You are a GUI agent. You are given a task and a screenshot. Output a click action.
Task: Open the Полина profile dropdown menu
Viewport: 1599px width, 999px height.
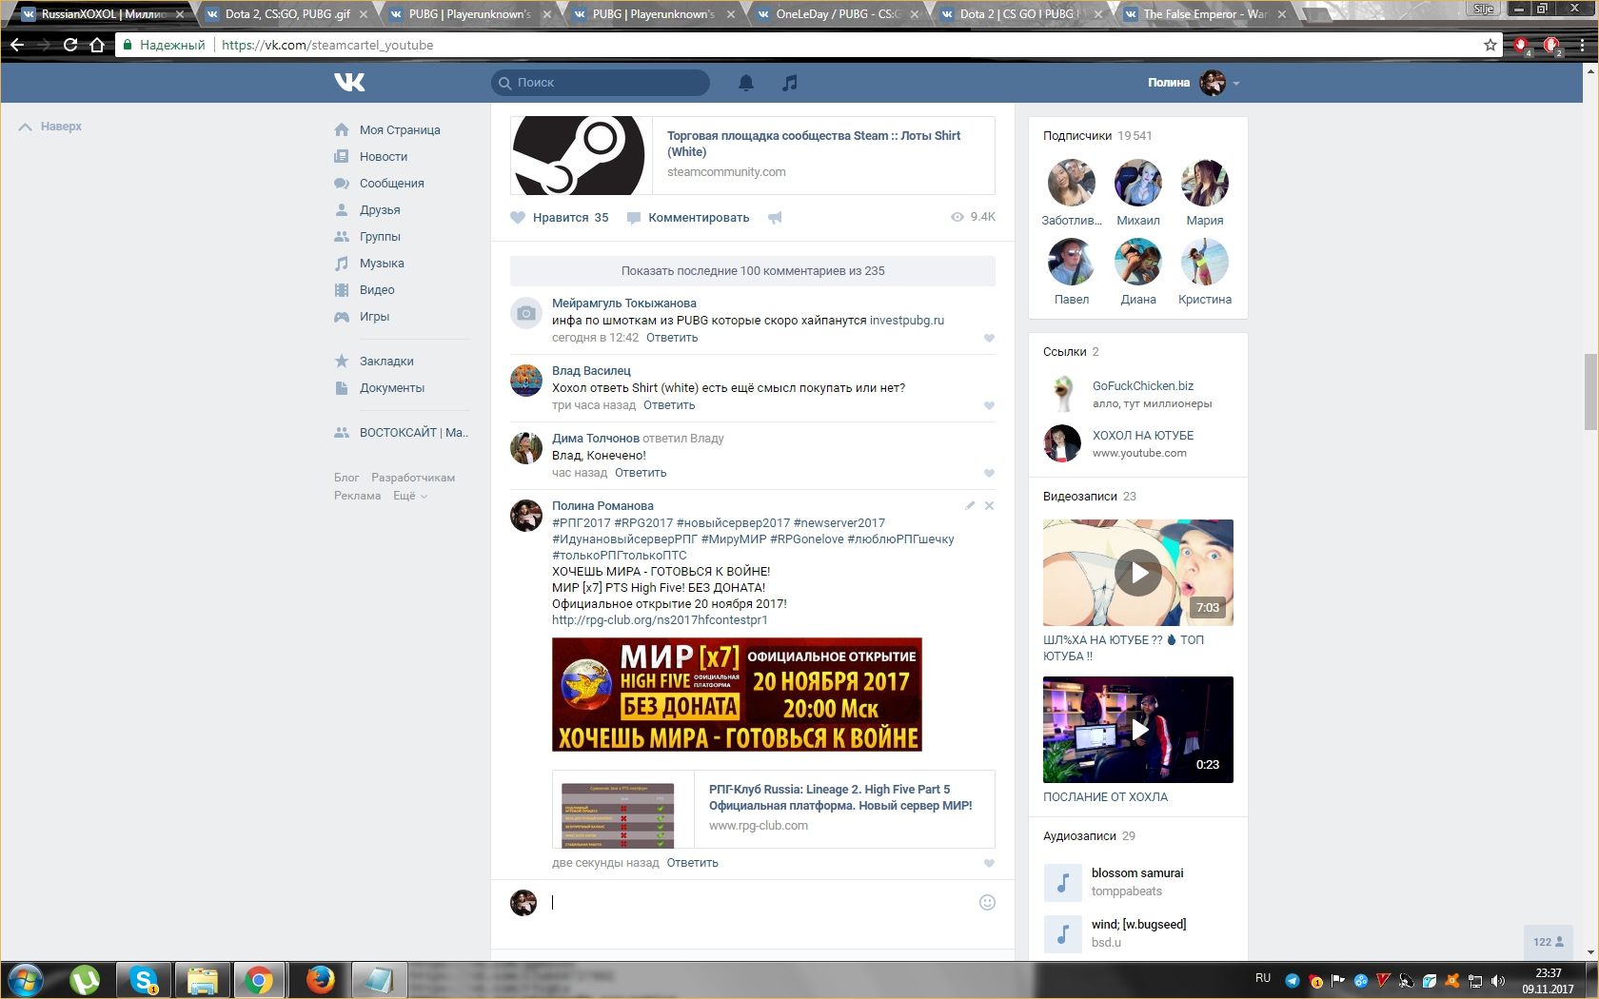[x=1235, y=84]
